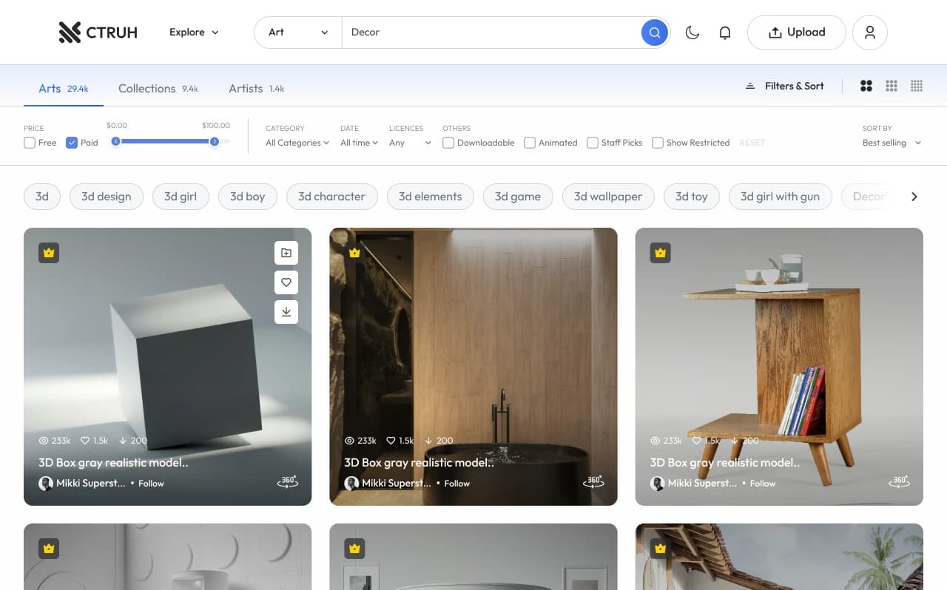Uncheck the Paid price checkbox
This screenshot has height=590, width=947.
pyautogui.click(x=72, y=143)
